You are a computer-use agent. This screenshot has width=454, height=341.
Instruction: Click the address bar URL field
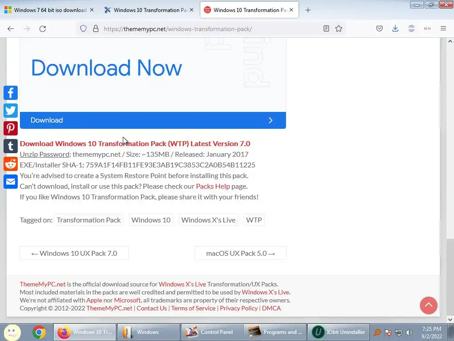(211, 29)
